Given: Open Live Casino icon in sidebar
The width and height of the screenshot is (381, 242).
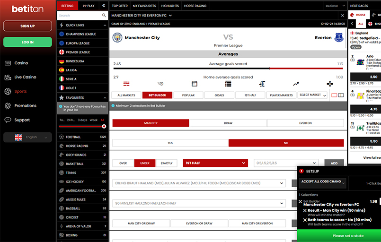Looking at the screenshot, I should [8, 77].
